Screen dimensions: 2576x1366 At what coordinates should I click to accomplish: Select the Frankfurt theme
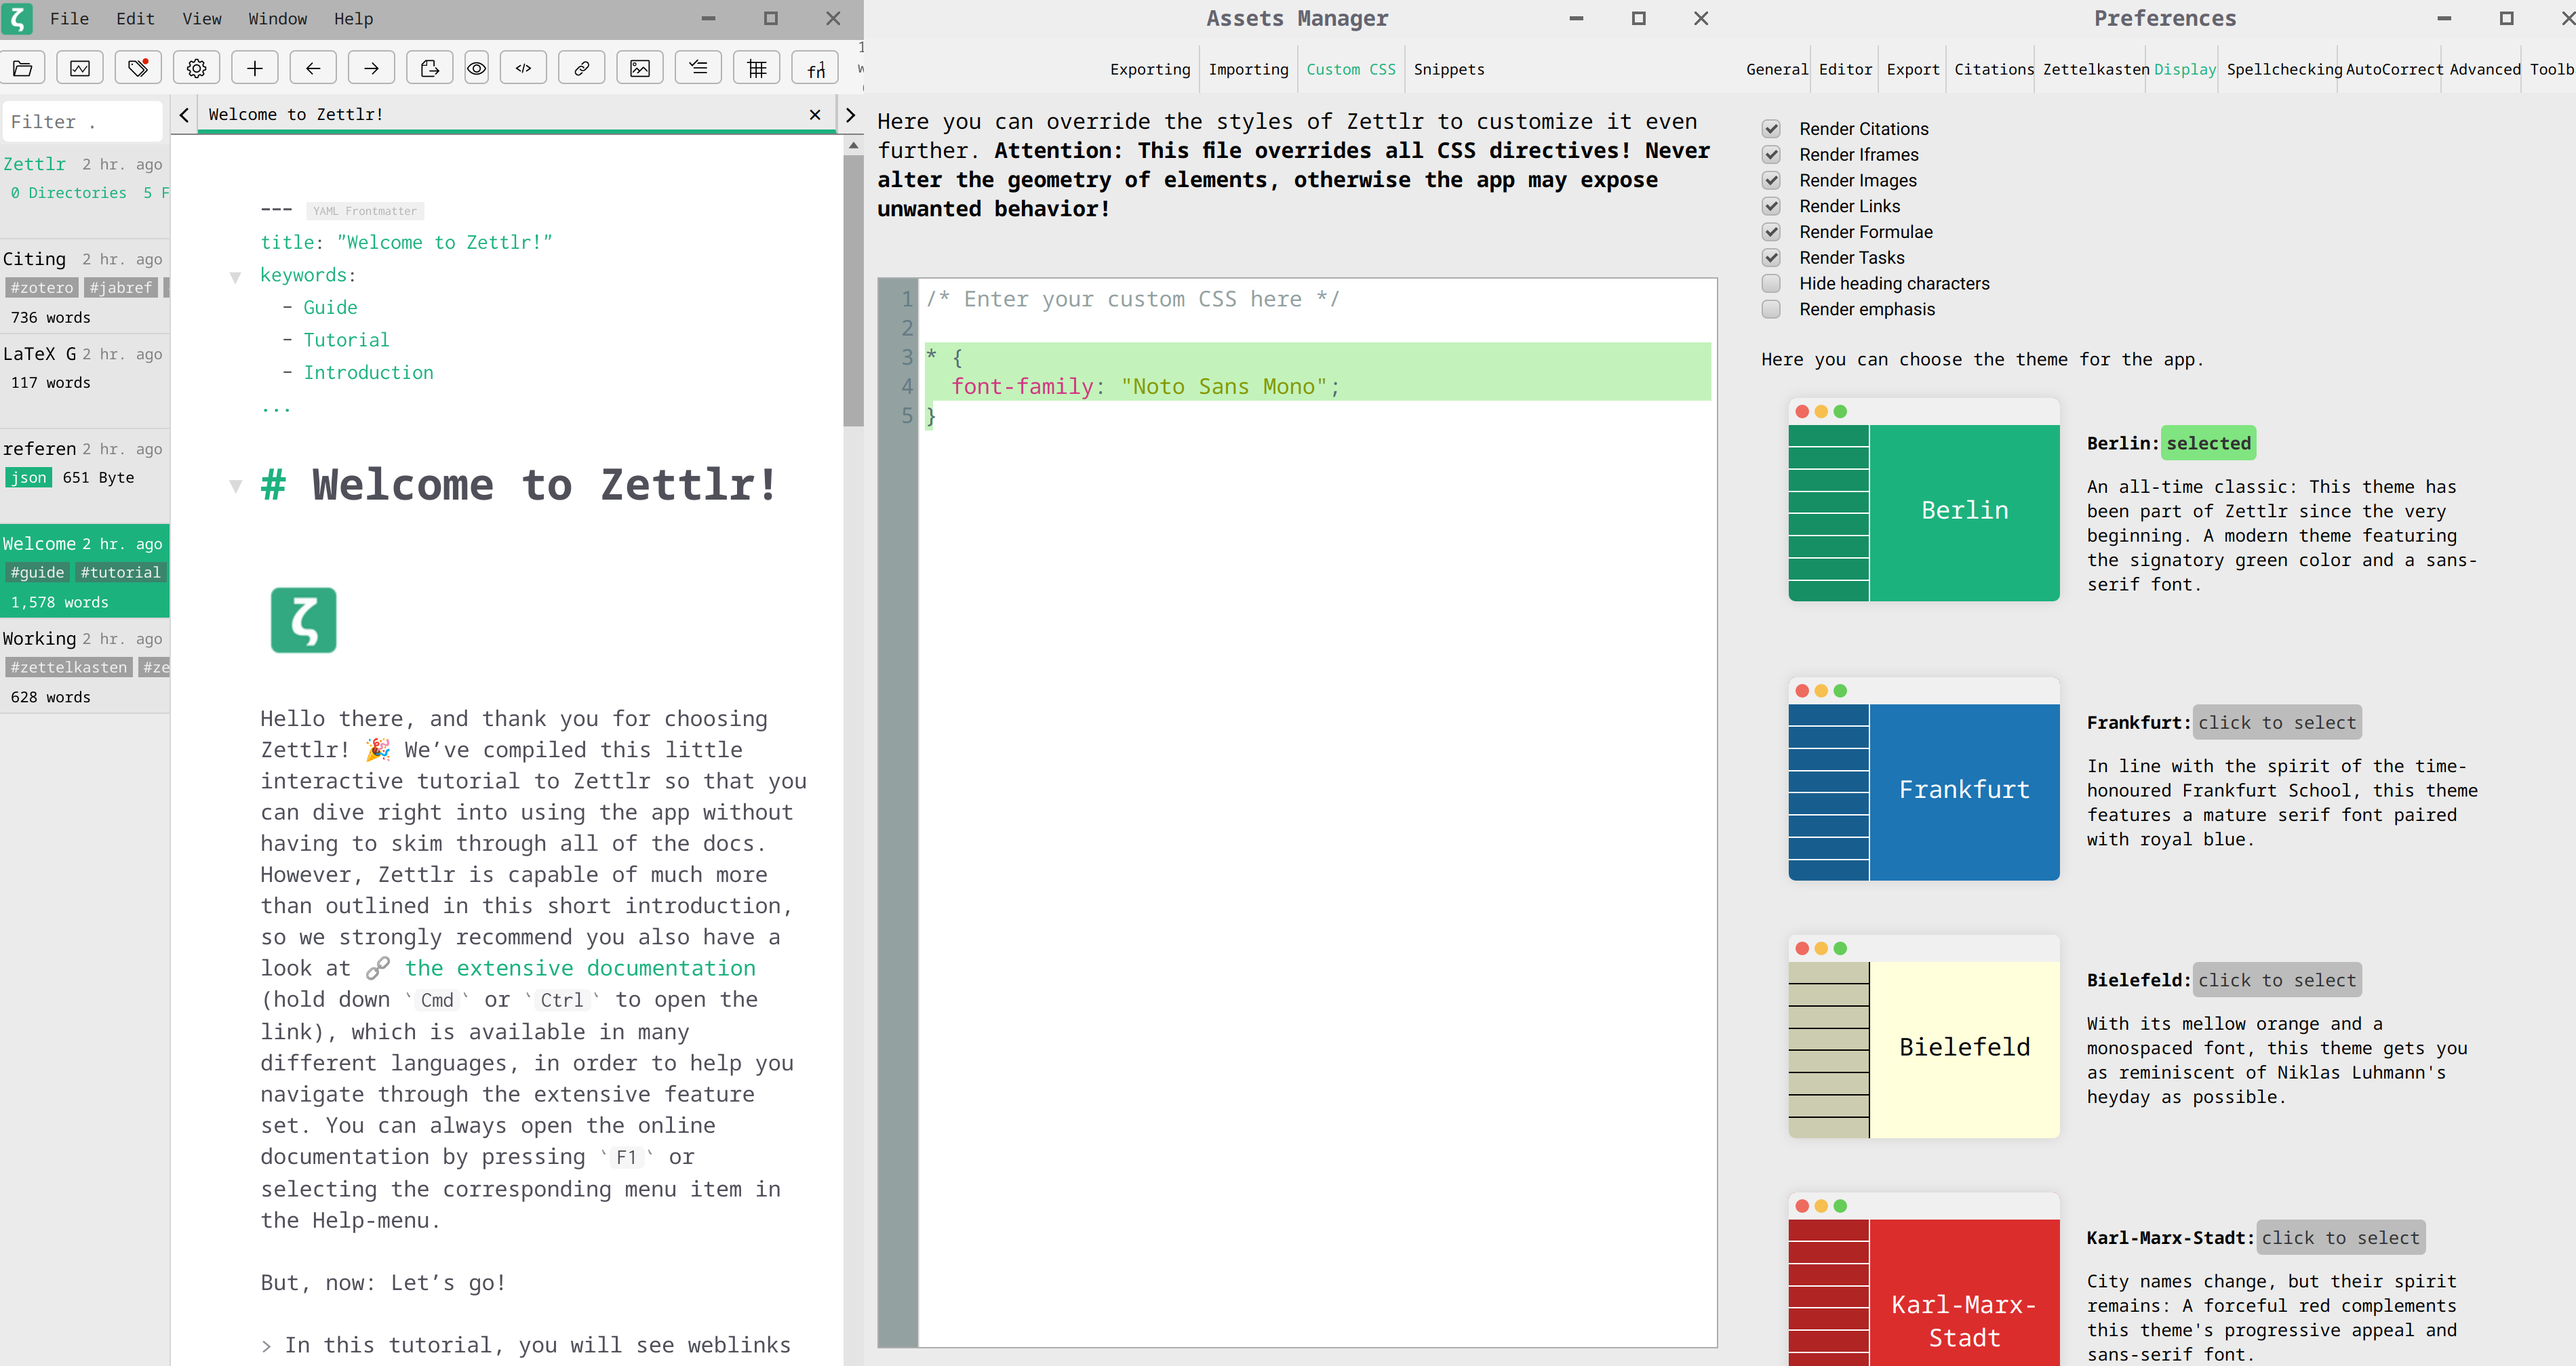pyautogui.click(x=2277, y=722)
